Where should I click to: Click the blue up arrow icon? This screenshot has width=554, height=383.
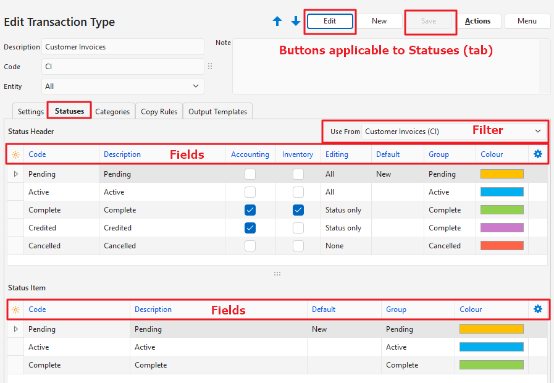click(277, 21)
